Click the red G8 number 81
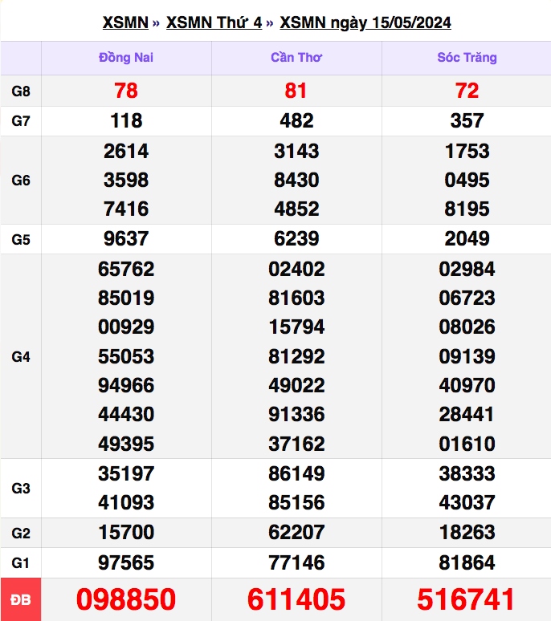Viewport: 551px width, 621px height. point(296,91)
